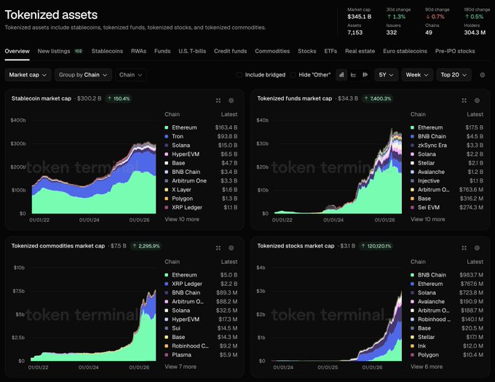Open the Pre-IPO stocks tab
Image resolution: width=495 pixels, height=382 pixels.
pyautogui.click(x=455, y=51)
